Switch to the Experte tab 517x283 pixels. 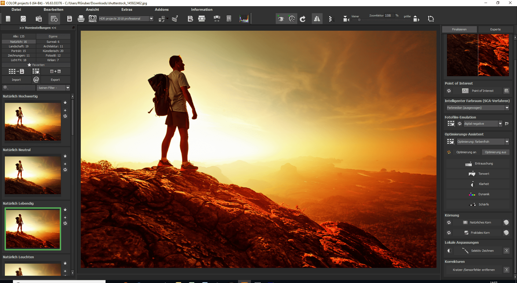[495, 29]
